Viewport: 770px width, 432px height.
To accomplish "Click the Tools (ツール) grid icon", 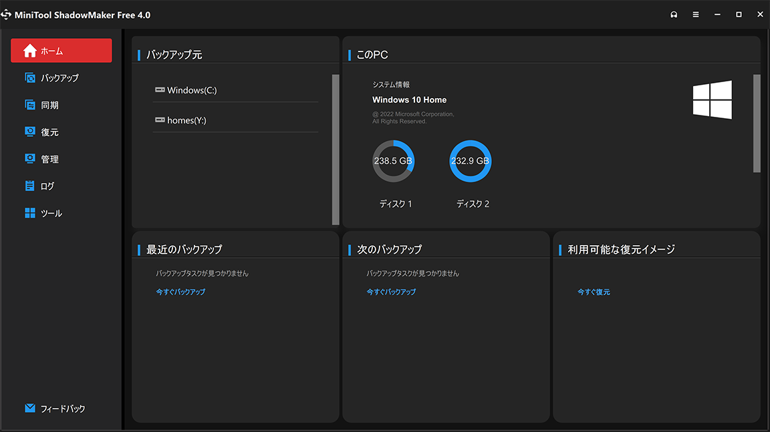I will point(30,213).
